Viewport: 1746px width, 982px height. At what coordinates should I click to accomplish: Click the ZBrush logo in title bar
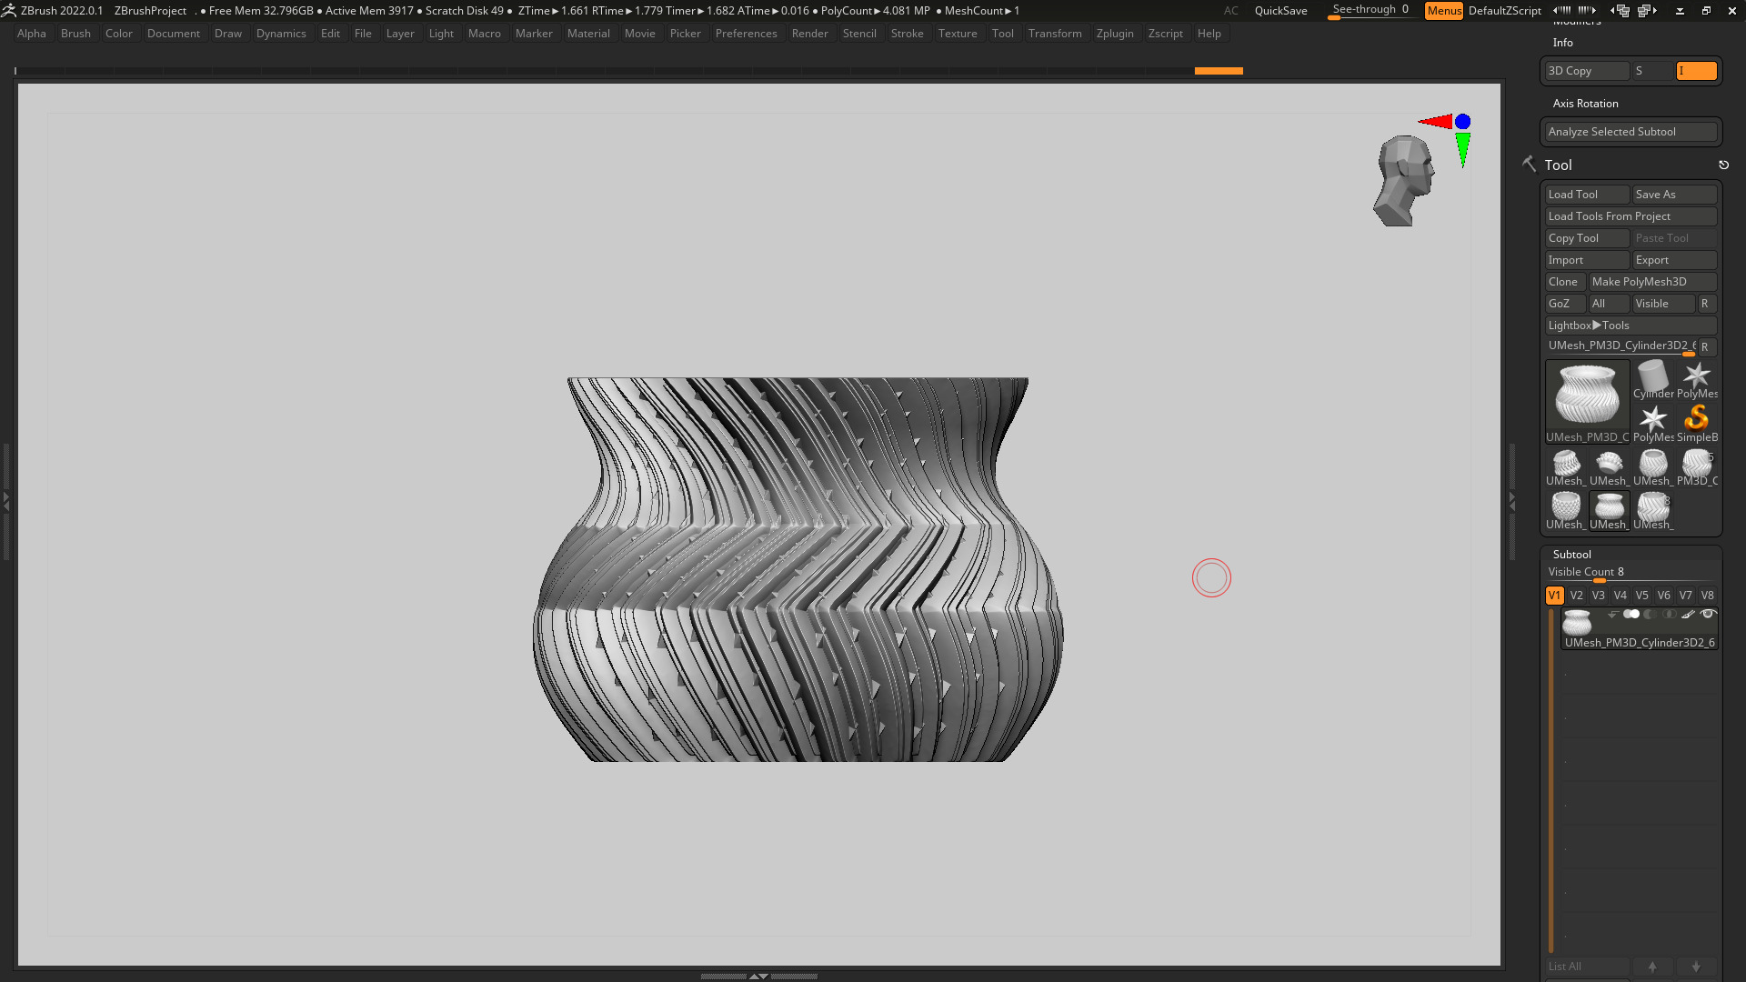coord(9,10)
